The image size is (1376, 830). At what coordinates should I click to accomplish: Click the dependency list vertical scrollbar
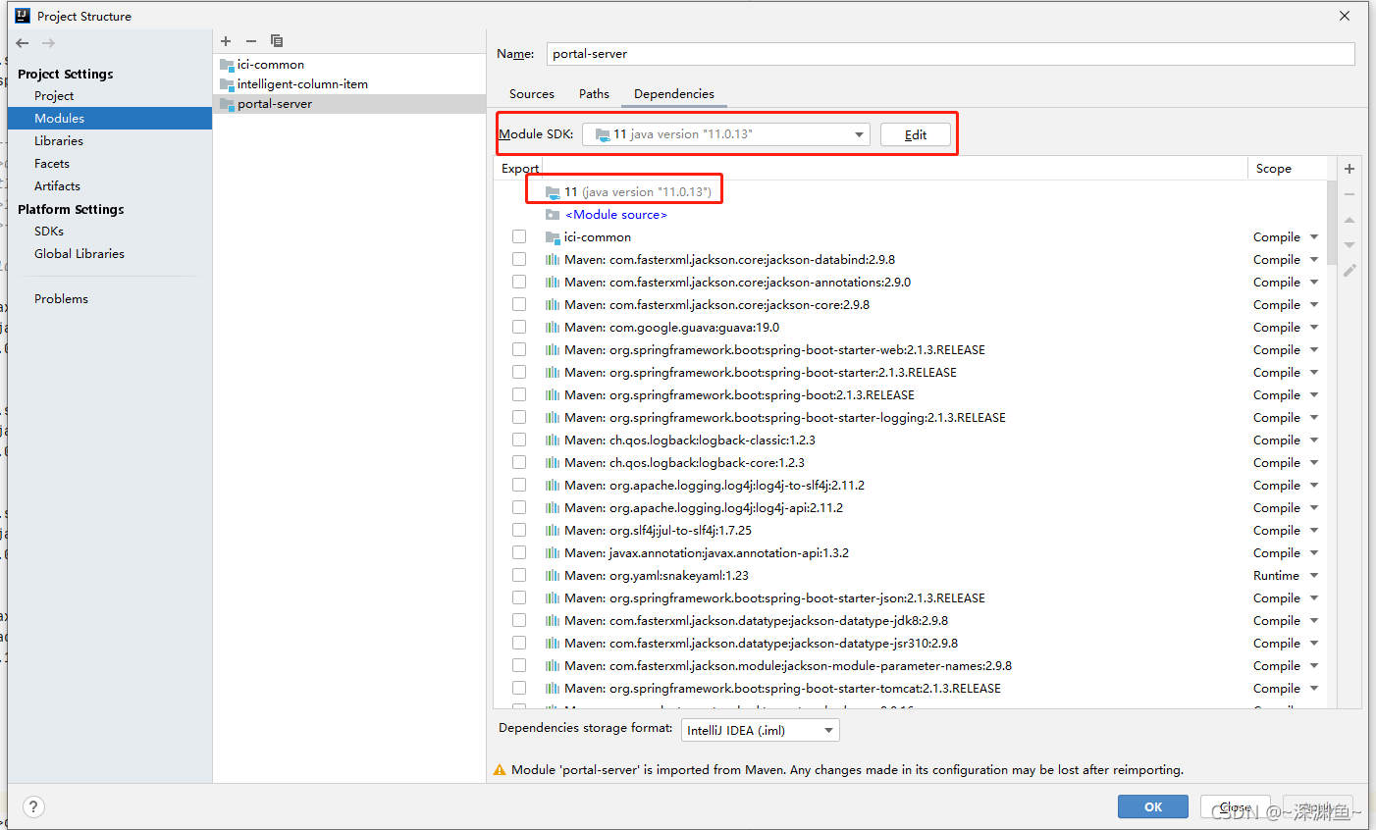coord(1331,224)
